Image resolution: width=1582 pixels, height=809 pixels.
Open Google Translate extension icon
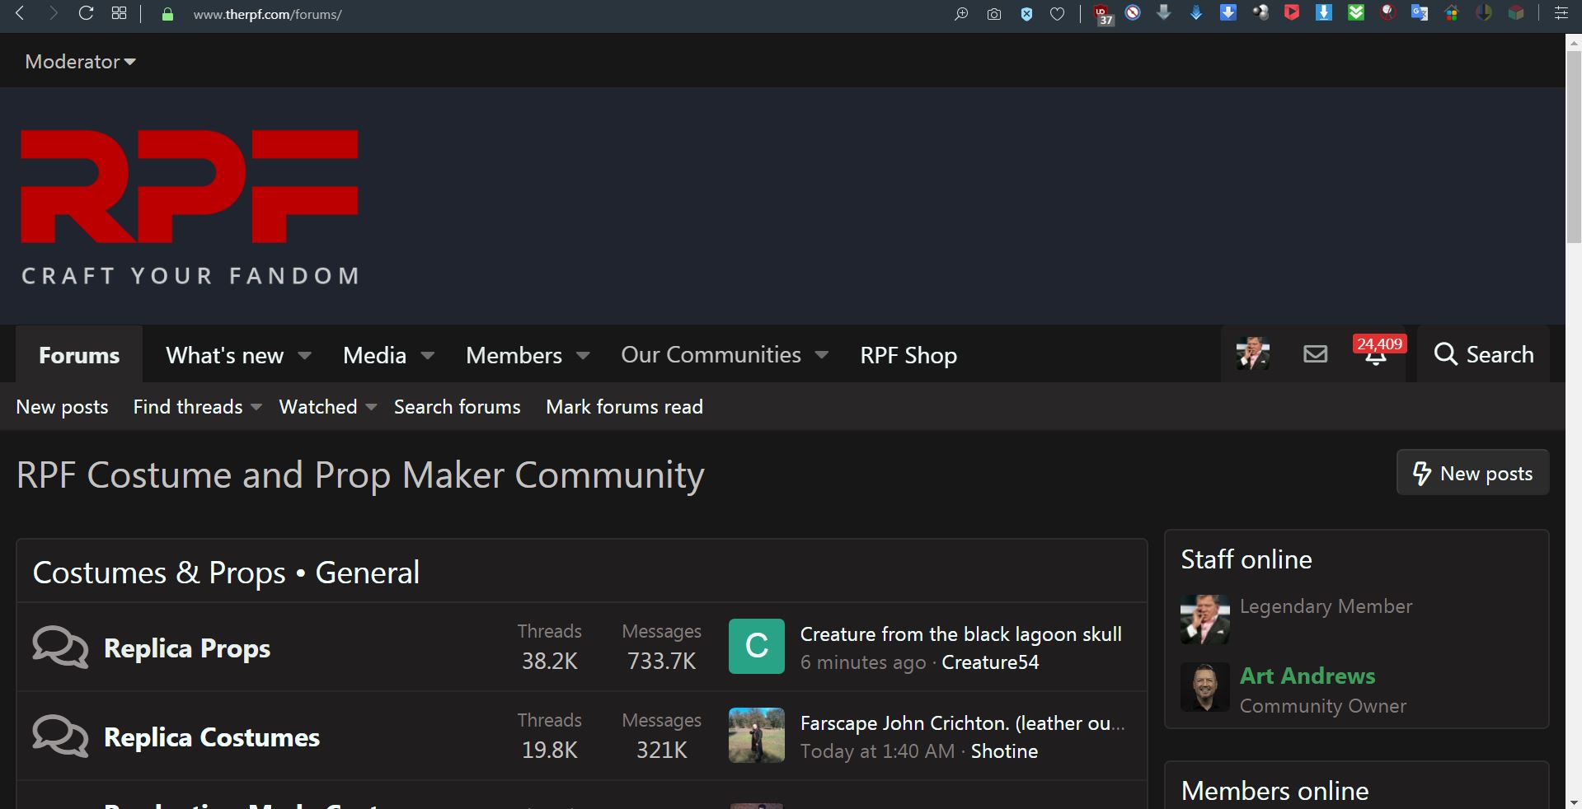click(1420, 13)
